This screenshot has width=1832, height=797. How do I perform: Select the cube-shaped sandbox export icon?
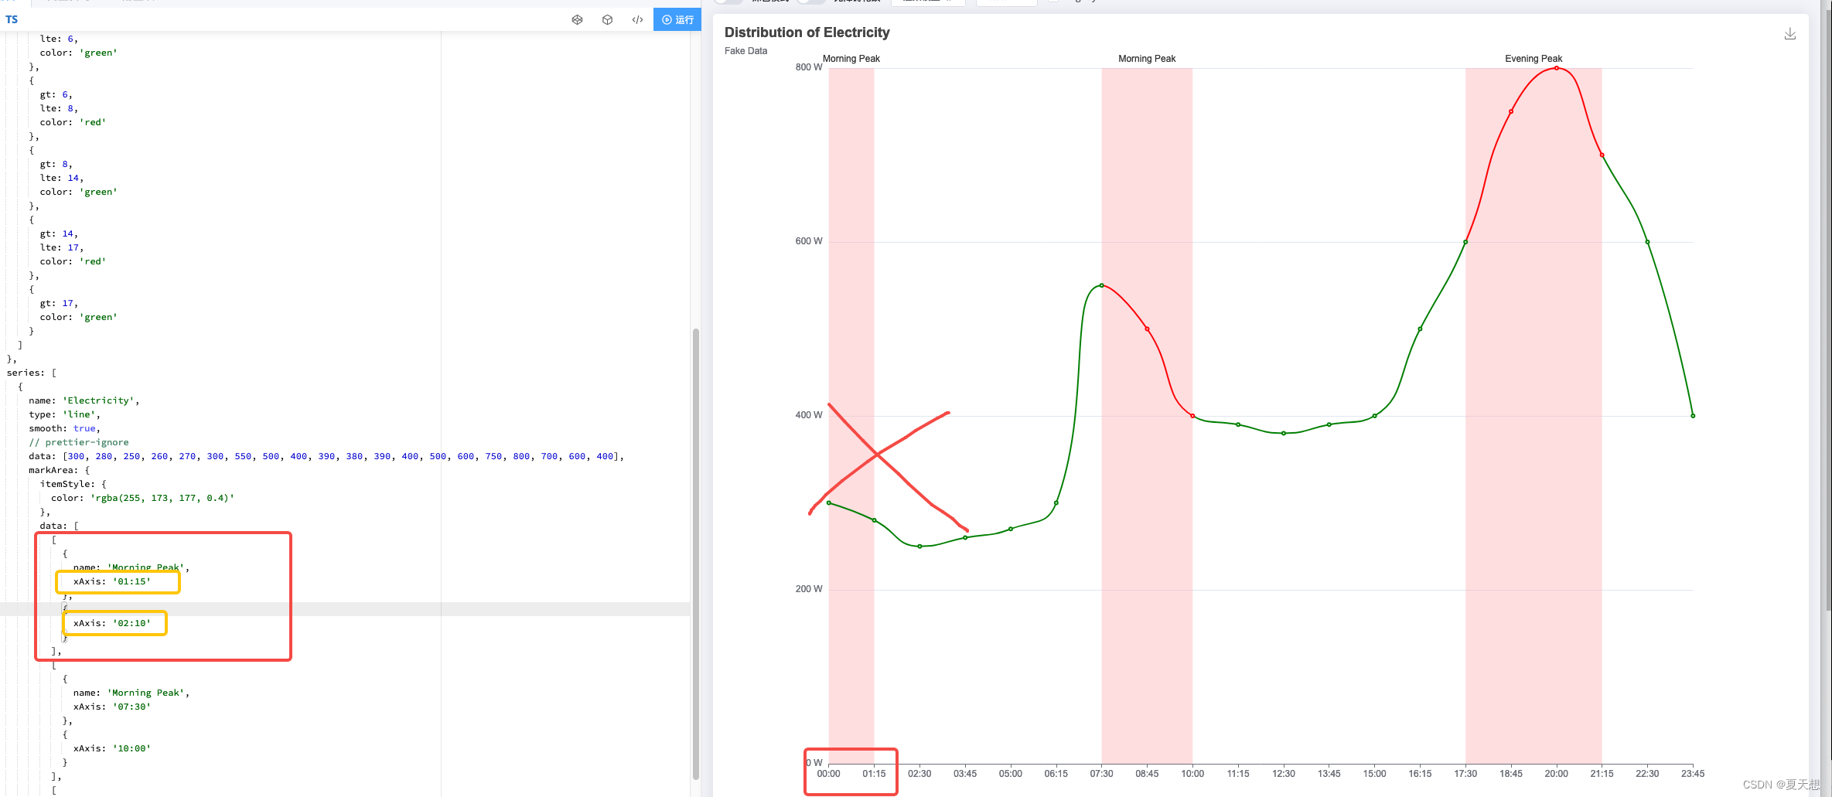(608, 19)
